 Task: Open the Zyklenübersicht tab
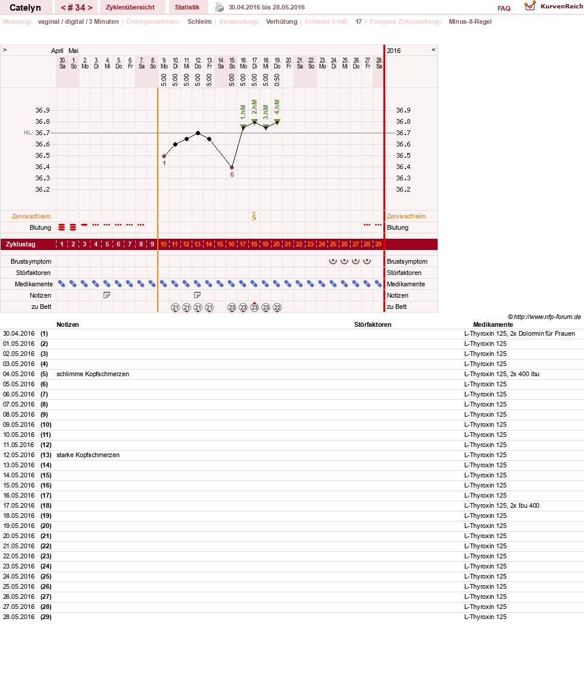click(x=130, y=7)
